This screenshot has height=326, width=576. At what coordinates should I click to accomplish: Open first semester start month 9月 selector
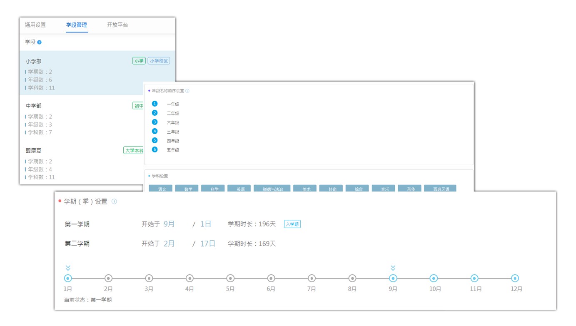tap(169, 224)
